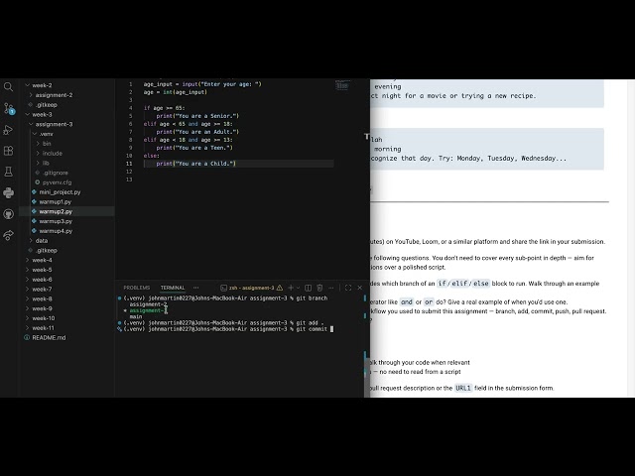Expand the week-4 folder
Image resolution: width=635 pixels, height=476 pixels.
pyautogui.click(x=68, y=260)
